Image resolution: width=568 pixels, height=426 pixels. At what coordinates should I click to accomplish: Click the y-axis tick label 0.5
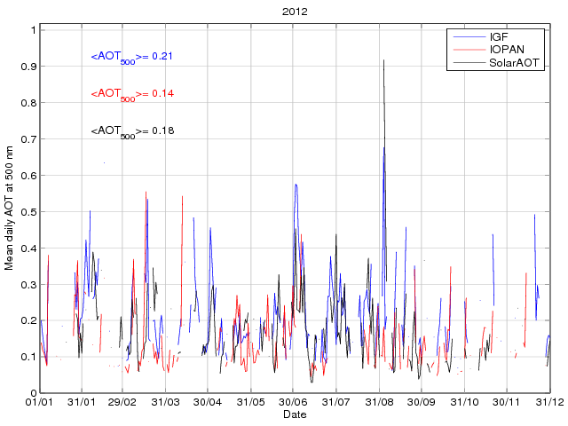29,211
